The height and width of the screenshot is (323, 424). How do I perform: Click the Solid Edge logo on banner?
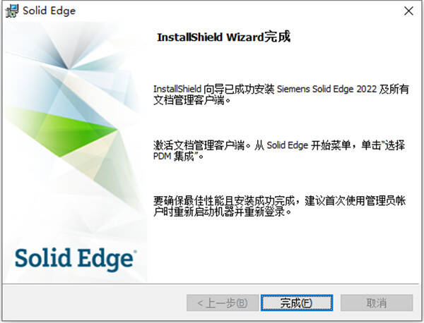tap(76, 259)
